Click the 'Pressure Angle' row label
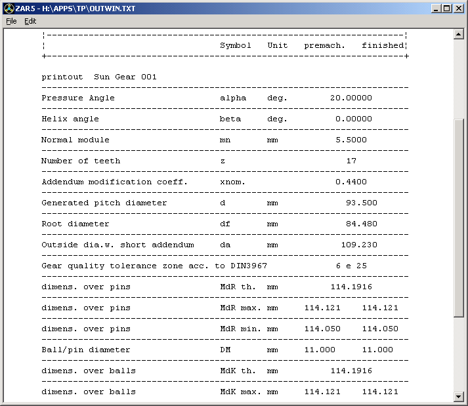Viewport: 468px width, 406px height. point(78,98)
